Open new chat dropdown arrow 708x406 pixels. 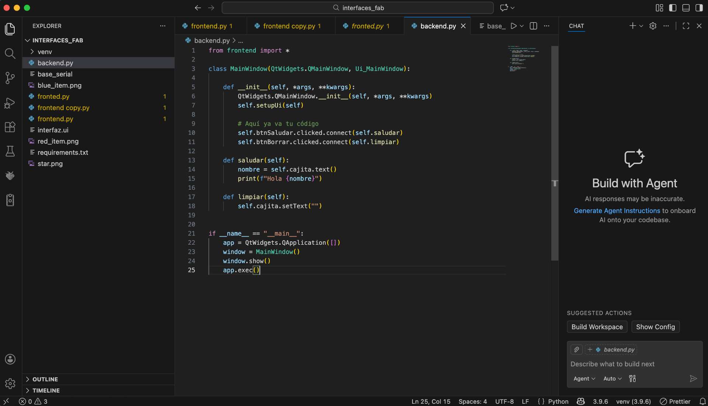tap(641, 26)
